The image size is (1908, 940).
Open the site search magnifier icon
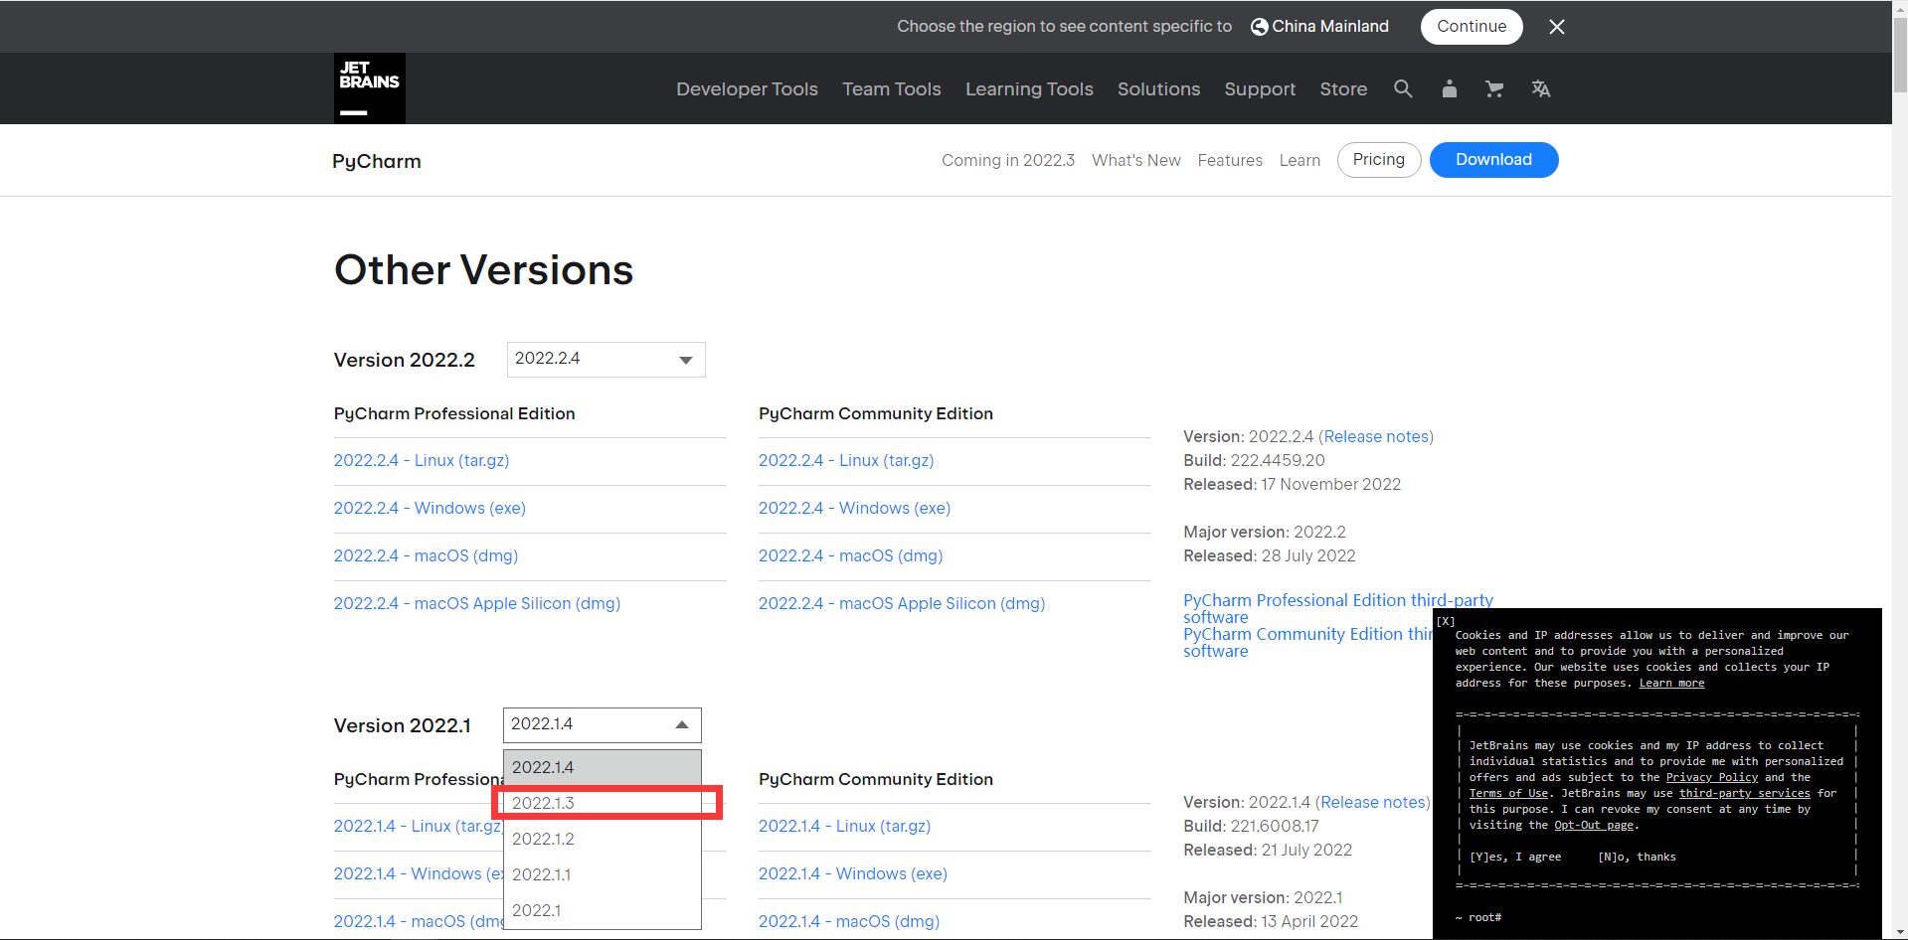click(x=1403, y=88)
